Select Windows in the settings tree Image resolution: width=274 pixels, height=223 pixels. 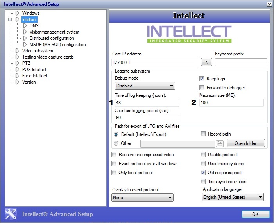point(30,13)
